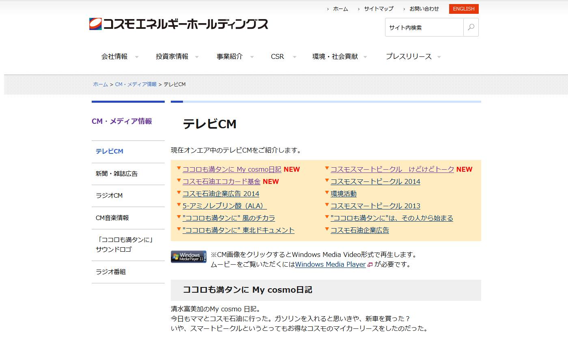
Task: Expand the CSR menu arrow
Action: pos(295,57)
